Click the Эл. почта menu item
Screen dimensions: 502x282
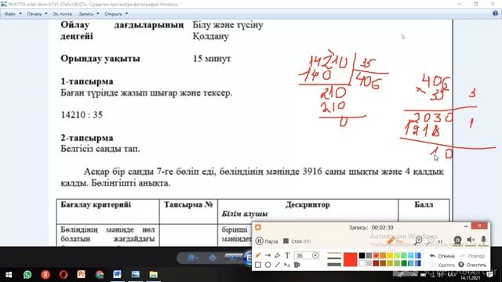pyautogui.click(x=62, y=14)
